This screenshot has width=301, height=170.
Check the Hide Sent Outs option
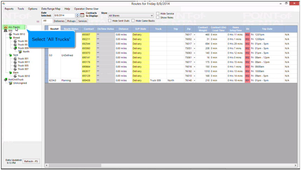110,21
